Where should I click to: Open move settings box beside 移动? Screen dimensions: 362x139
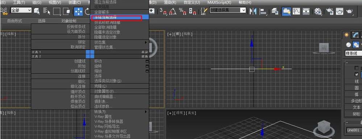147,61
